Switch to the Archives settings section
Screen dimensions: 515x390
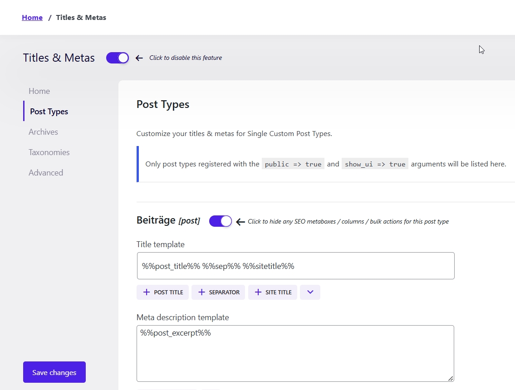pos(43,132)
